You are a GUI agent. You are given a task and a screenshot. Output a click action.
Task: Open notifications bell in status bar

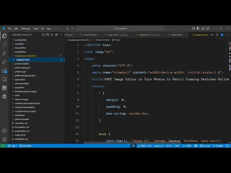(227, 146)
